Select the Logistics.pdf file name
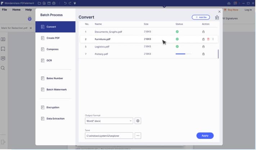Screen dimensions: 256x150 pyautogui.click(x=102, y=47)
